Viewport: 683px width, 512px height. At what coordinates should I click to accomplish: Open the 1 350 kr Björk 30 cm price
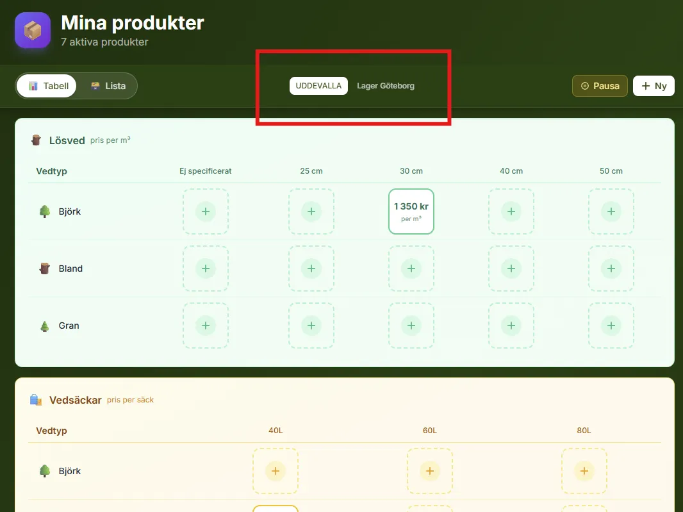pos(411,211)
